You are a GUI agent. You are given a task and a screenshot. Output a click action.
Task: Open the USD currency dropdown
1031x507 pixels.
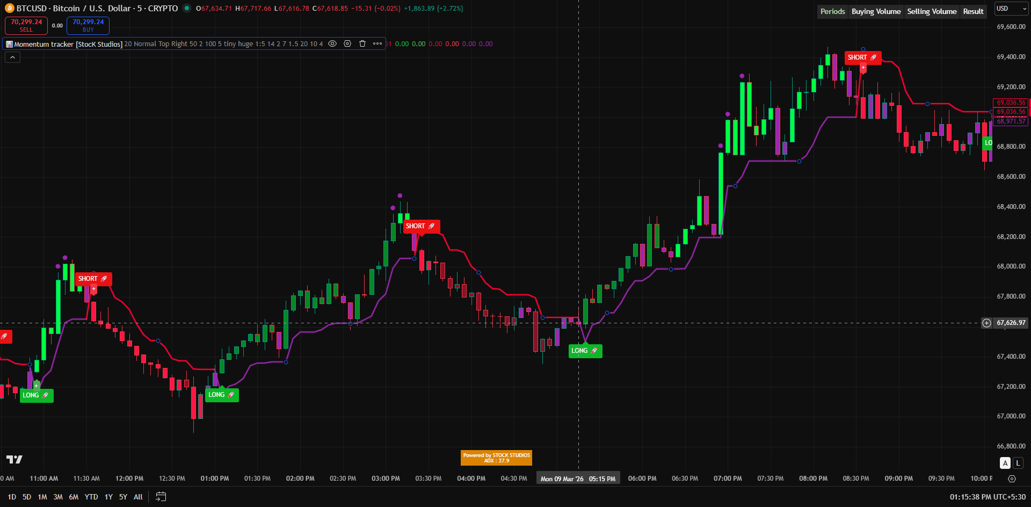point(1012,9)
